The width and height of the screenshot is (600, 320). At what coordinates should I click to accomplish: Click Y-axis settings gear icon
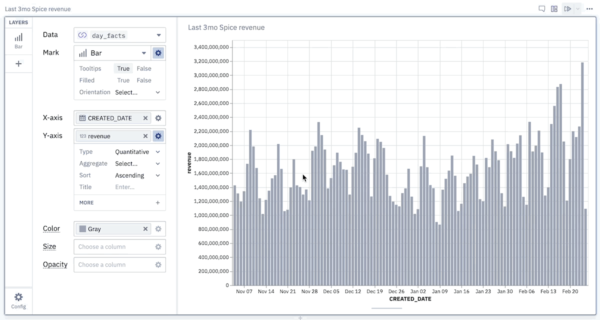158,136
